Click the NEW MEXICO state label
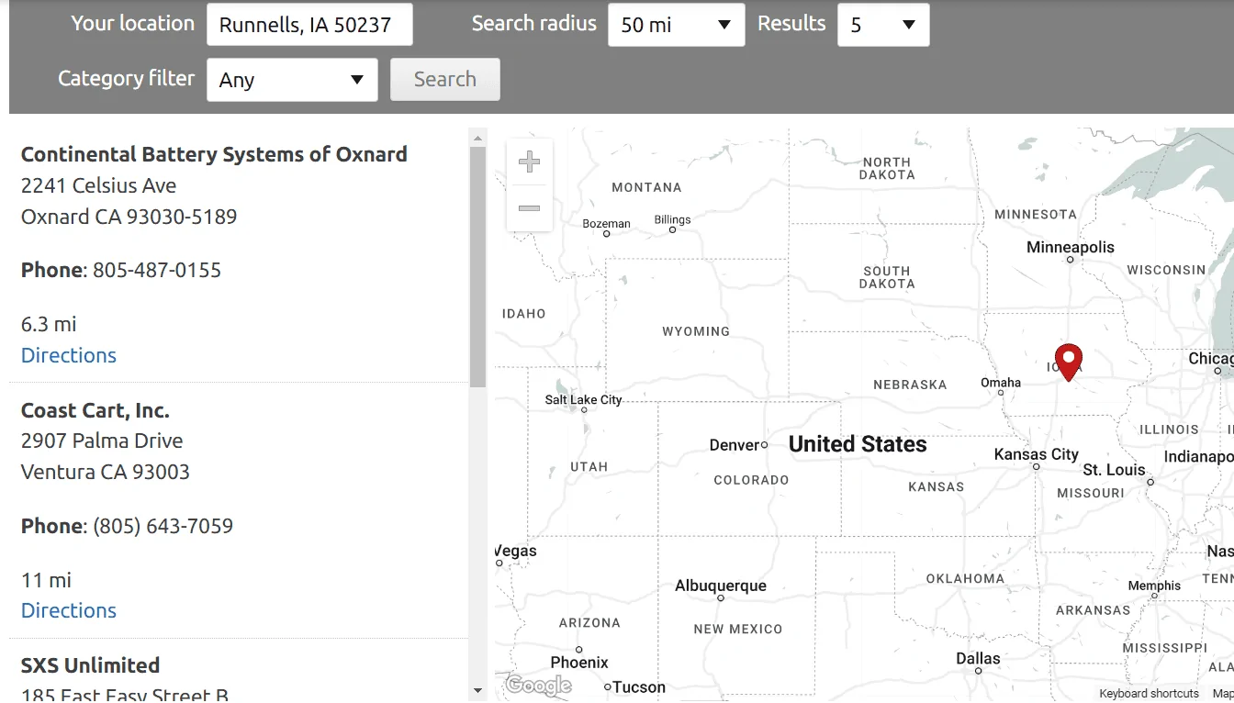Image resolution: width=1234 pixels, height=703 pixels. tap(738, 629)
